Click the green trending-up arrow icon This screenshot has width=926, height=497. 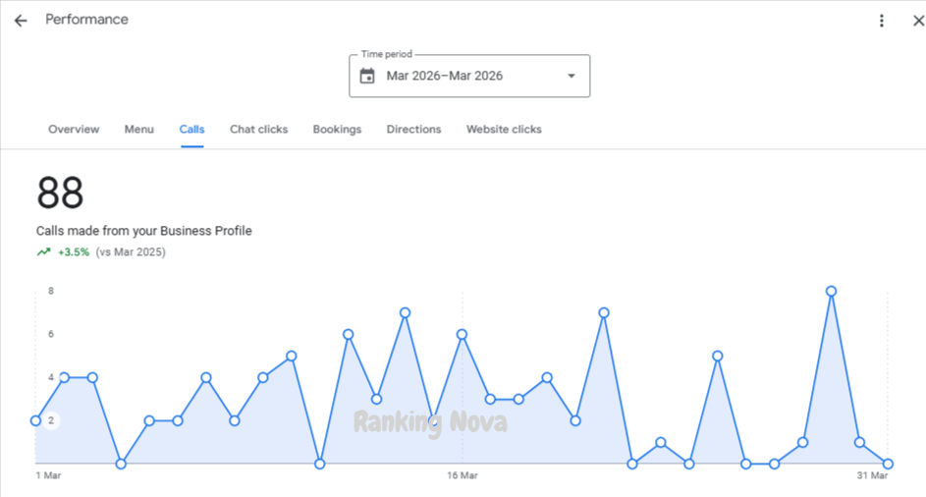click(x=44, y=252)
